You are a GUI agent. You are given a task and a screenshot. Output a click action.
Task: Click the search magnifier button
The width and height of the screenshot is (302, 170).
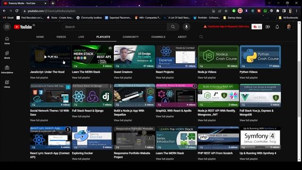point(173,27)
